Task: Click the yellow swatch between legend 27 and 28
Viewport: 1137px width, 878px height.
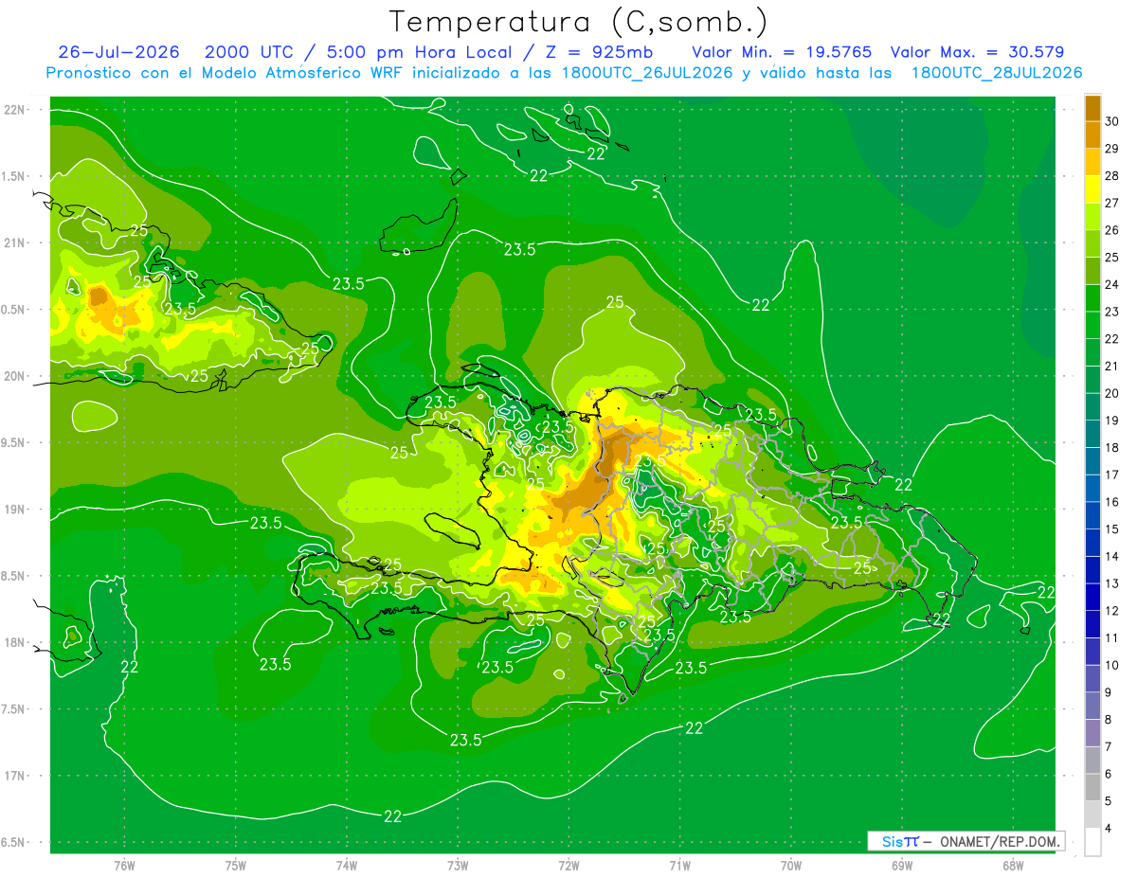Action: point(1092,189)
